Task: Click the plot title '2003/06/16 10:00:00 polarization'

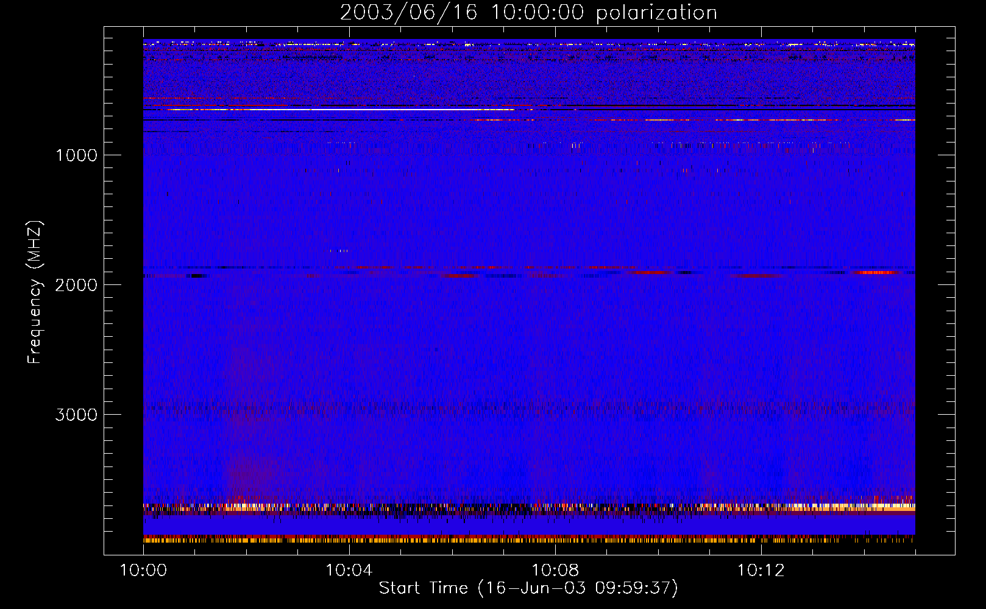Action: pos(528,13)
